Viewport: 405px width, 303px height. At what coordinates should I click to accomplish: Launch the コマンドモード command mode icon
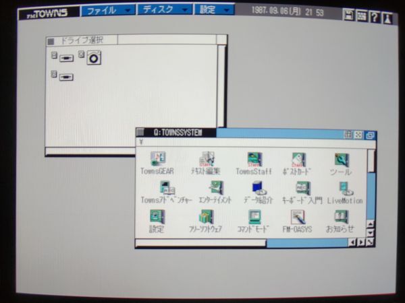coord(254,217)
